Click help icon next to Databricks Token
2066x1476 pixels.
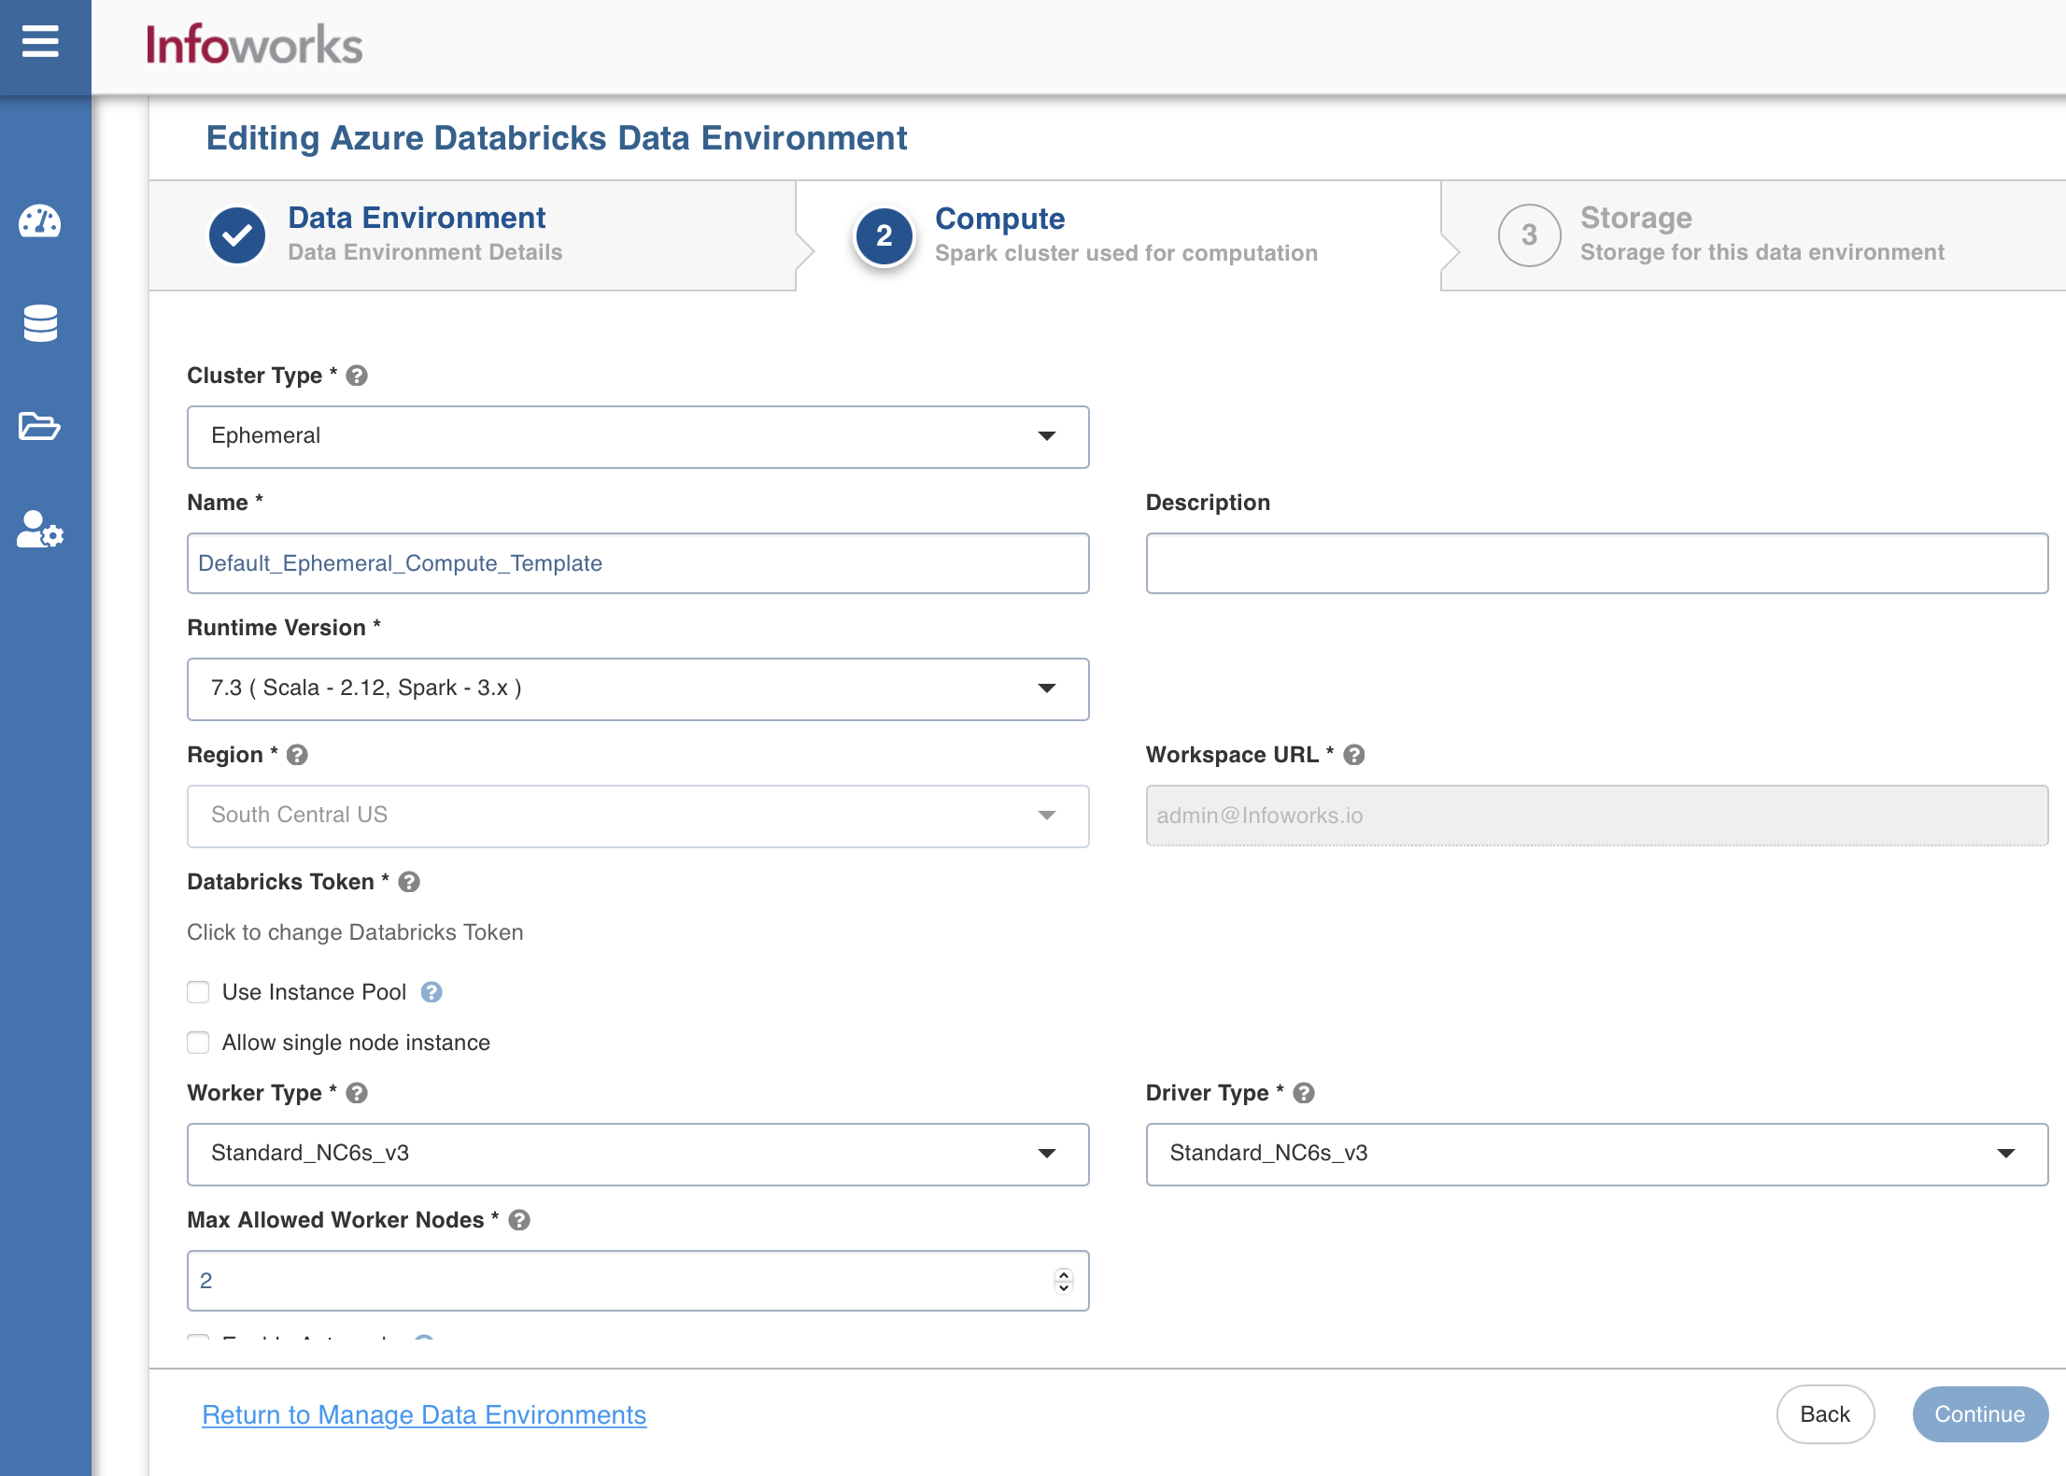[409, 882]
